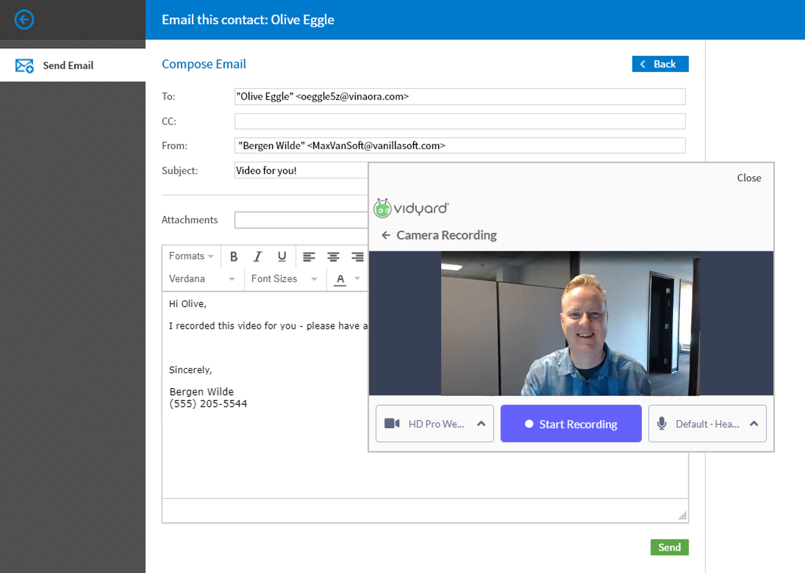Expand the HD Pro We... camera selector chevron

(481, 424)
